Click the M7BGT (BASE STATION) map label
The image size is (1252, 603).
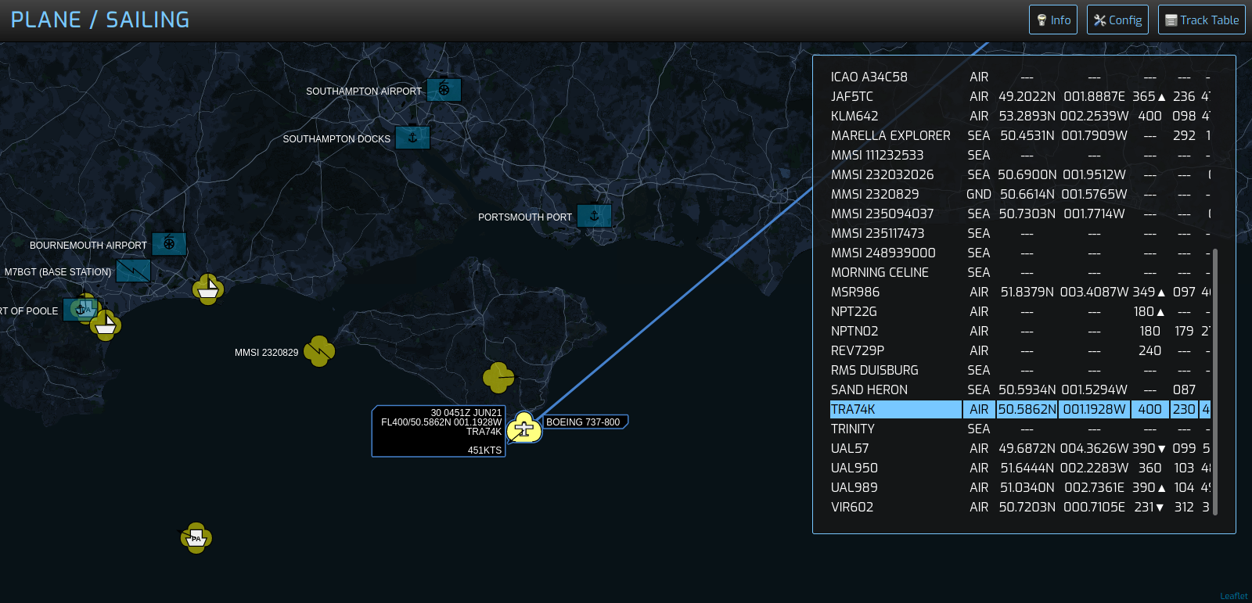[58, 272]
